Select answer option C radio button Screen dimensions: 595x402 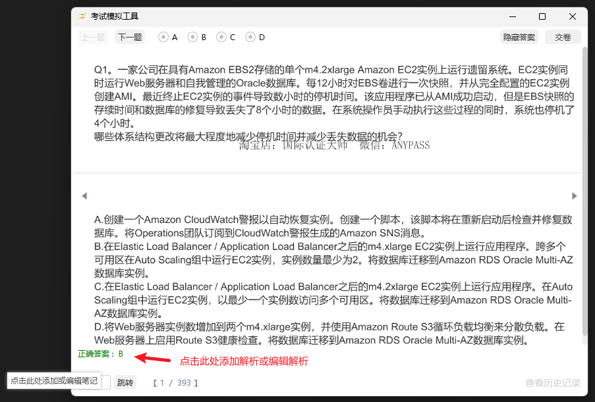[x=221, y=37]
